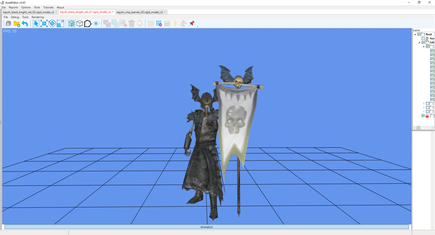Toggle checkbox beside the red lock
The image size is (435, 235).
tap(423, 116)
